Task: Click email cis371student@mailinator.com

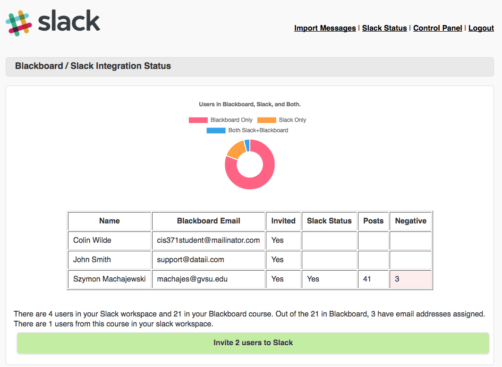Action: click(208, 240)
